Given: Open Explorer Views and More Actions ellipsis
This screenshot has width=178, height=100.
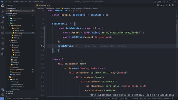Looking at the screenshot, I should click(x=33, y=5).
